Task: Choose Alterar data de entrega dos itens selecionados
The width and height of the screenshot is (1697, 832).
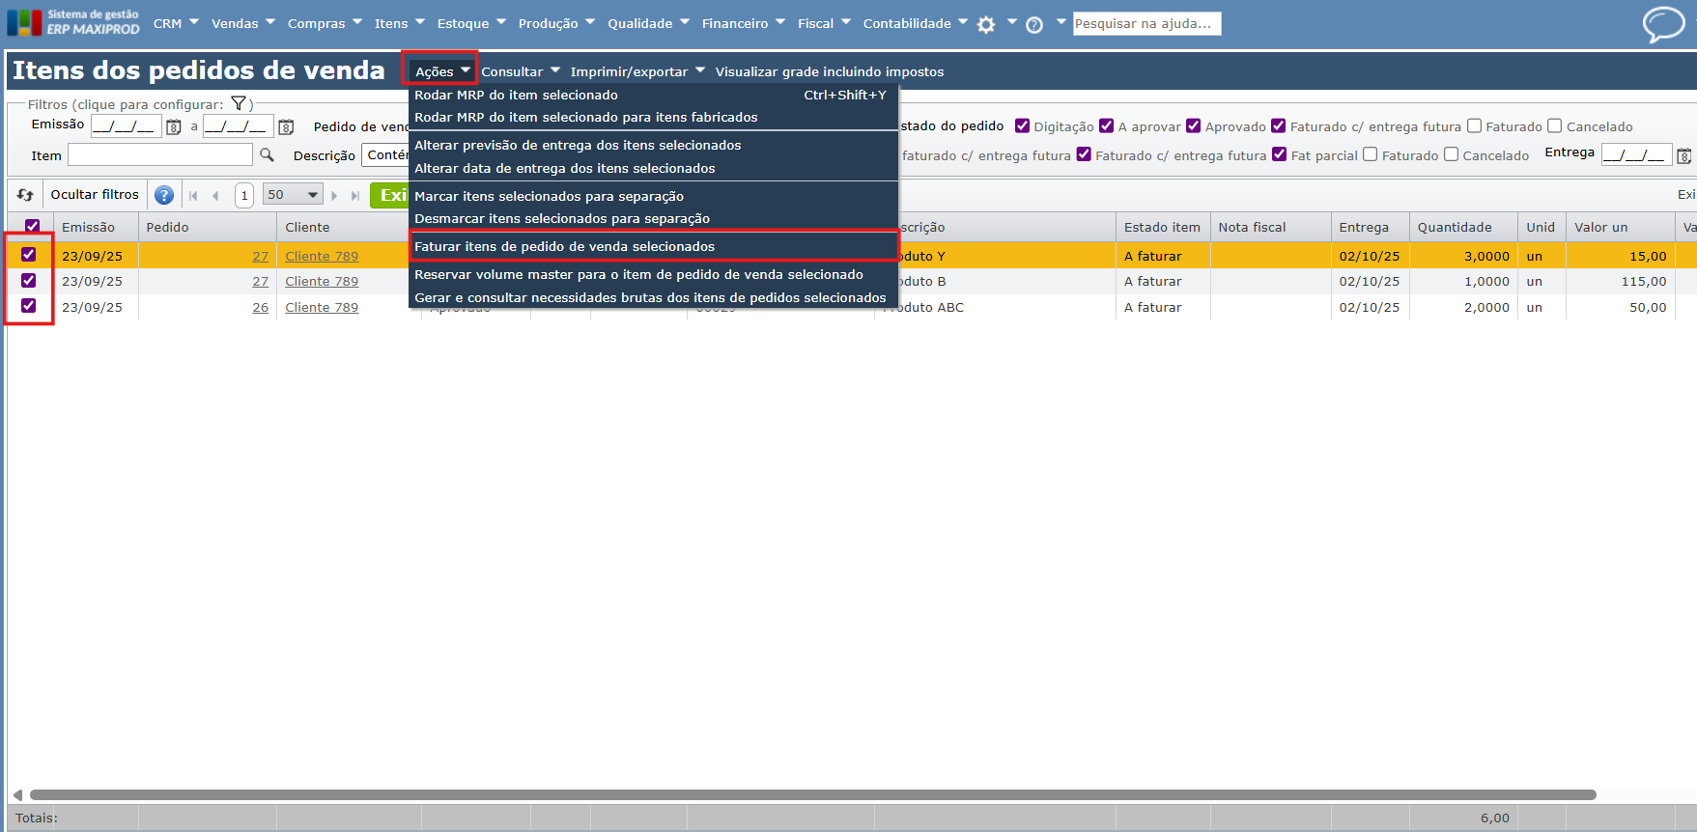Action: click(654, 168)
